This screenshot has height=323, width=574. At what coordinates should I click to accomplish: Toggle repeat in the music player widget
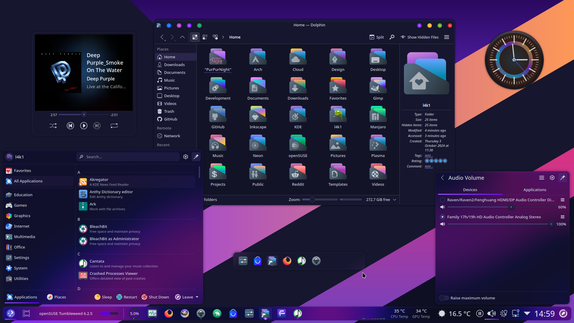(114, 126)
